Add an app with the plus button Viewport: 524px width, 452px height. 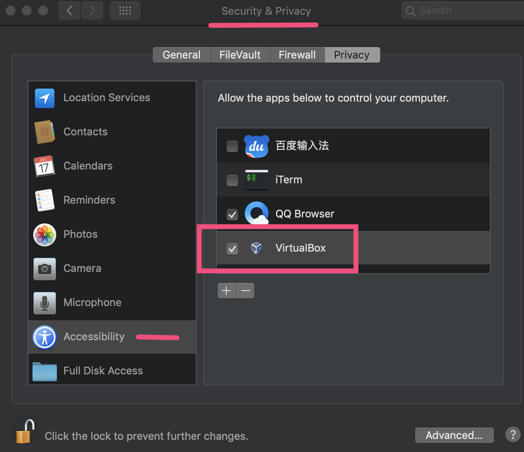point(227,291)
